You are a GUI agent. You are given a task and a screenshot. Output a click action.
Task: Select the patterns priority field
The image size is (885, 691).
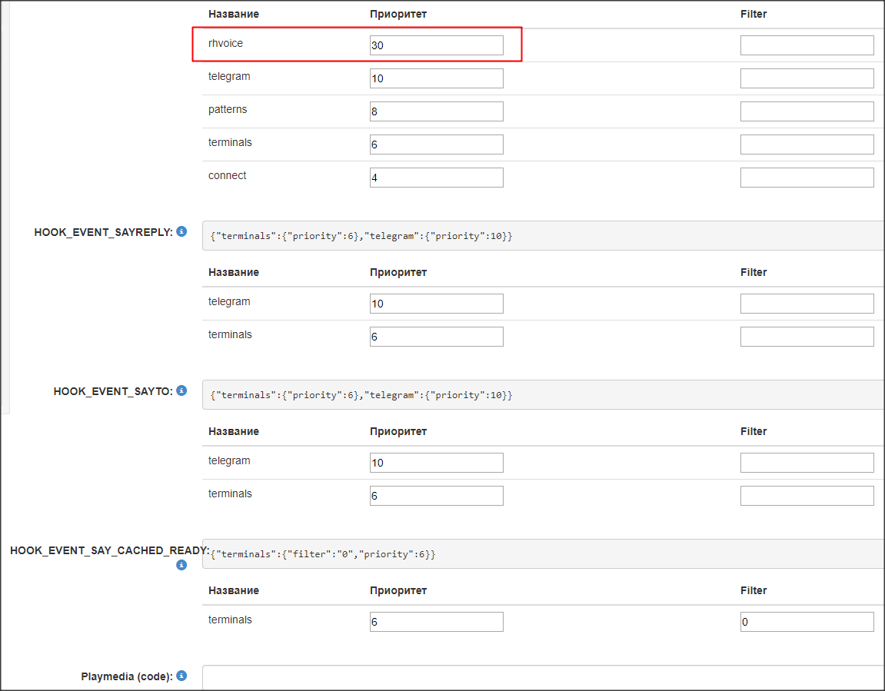436,111
